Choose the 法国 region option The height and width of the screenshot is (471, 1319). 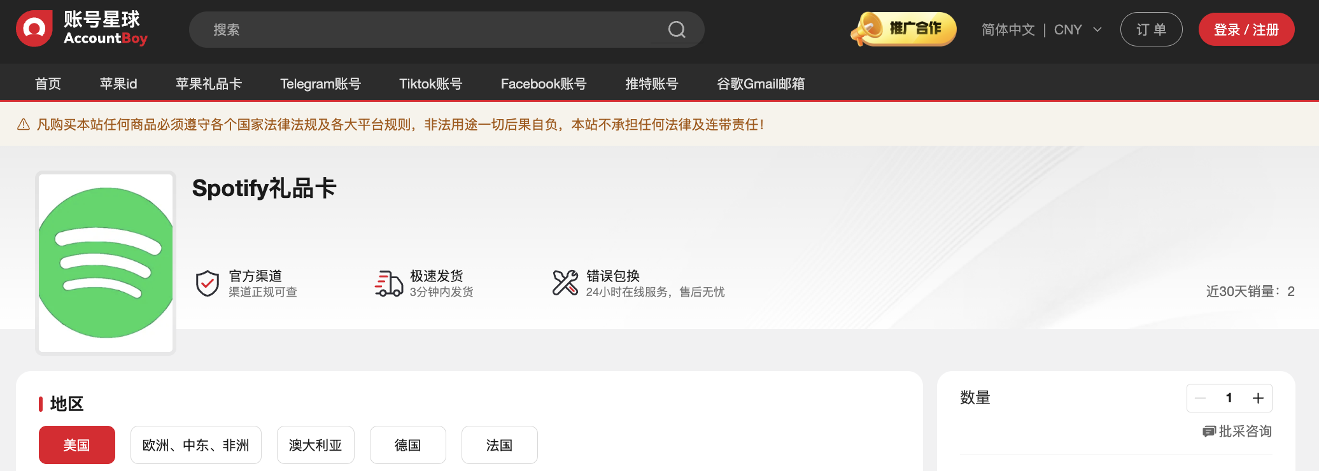pyautogui.click(x=499, y=445)
